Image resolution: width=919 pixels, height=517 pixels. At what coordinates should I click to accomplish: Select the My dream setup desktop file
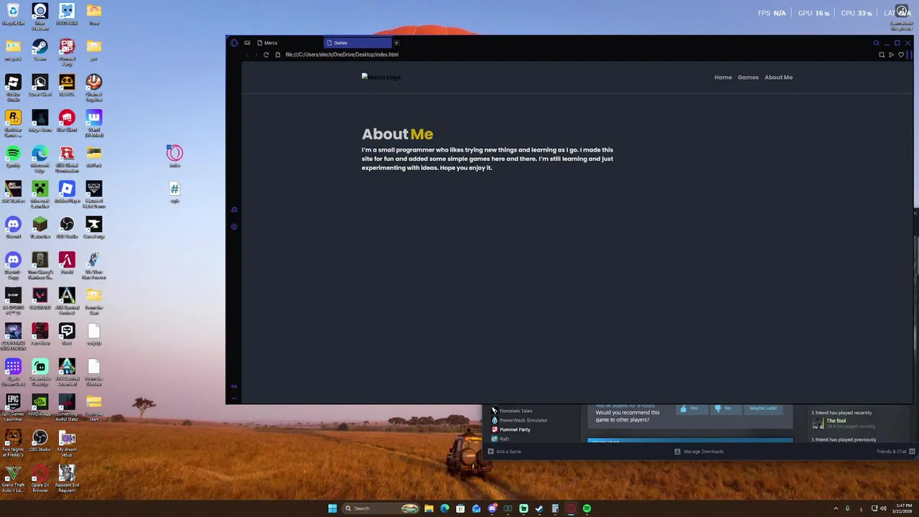(x=67, y=444)
